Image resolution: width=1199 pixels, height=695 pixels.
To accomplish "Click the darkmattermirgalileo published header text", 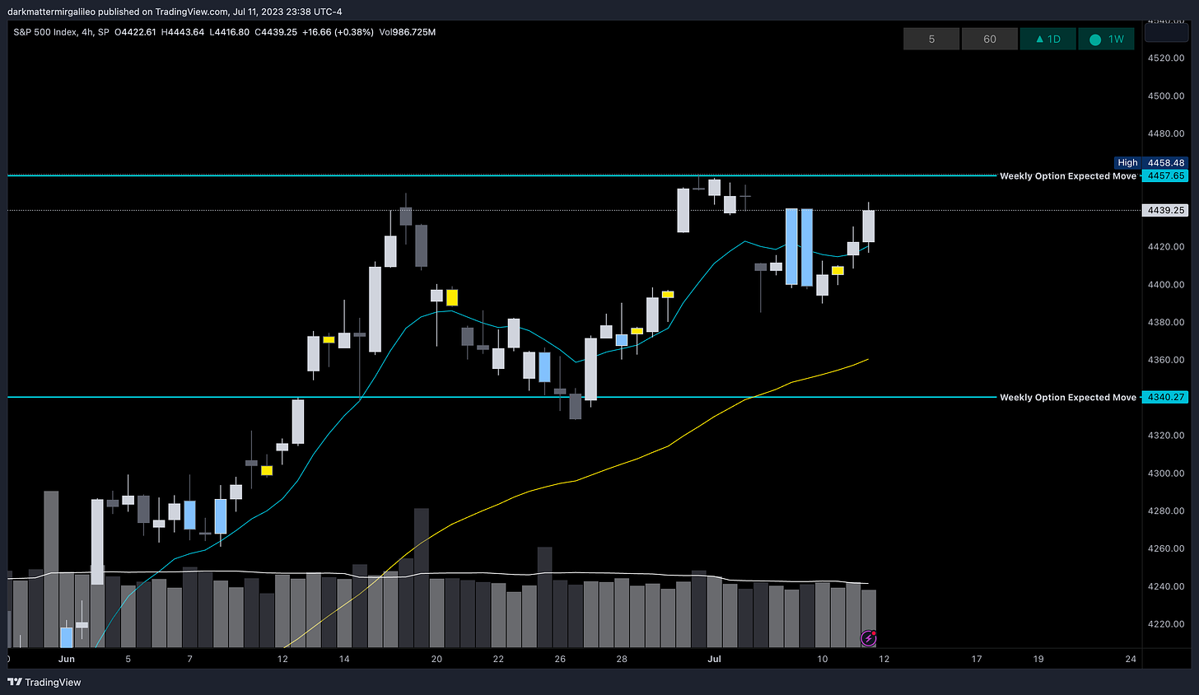I will 174,12.
